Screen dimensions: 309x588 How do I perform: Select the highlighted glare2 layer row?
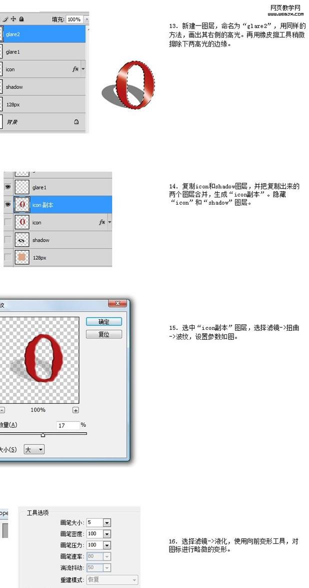tap(42, 34)
